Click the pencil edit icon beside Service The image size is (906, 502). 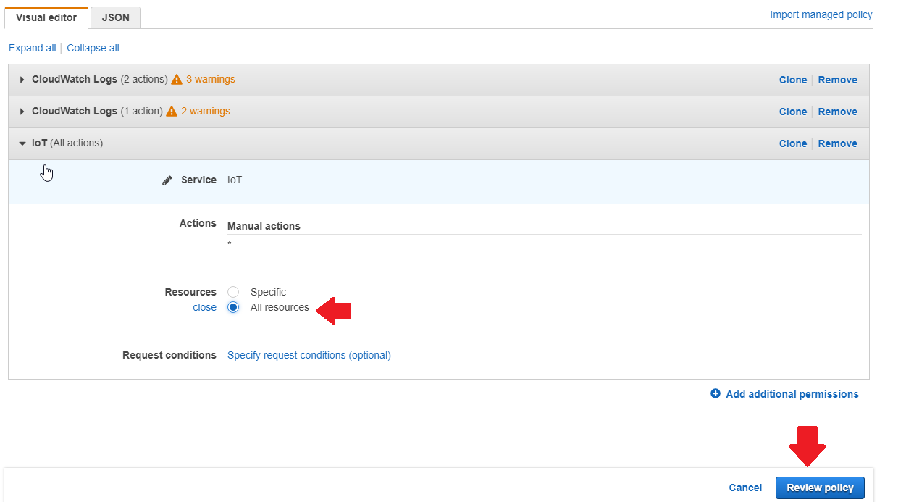click(167, 180)
